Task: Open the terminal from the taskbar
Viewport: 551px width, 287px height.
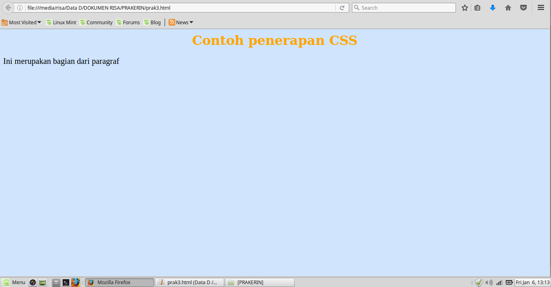Action: pos(66,282)
